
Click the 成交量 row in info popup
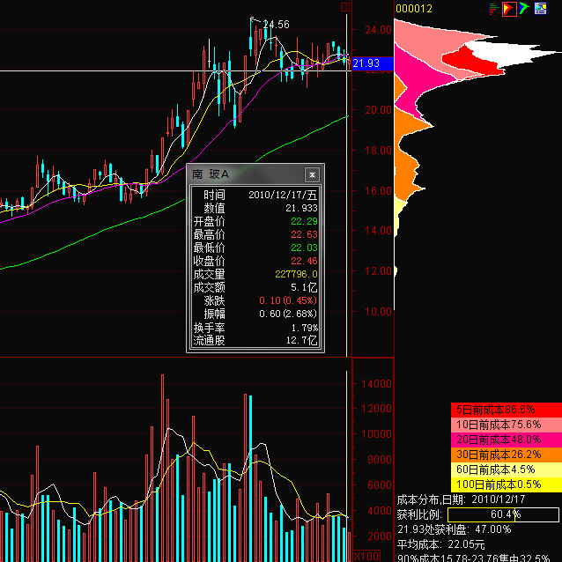(255, 274)
